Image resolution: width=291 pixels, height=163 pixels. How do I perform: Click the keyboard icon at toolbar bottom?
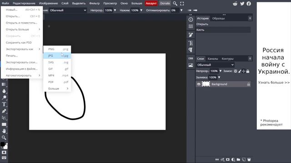click(4, 158)
